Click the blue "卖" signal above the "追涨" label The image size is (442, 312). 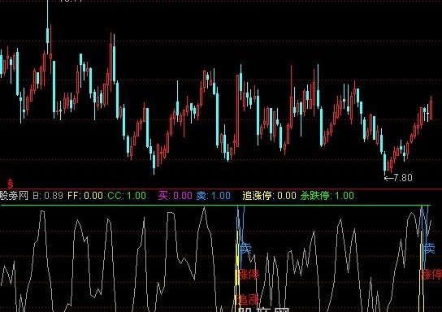pos(245,249)
